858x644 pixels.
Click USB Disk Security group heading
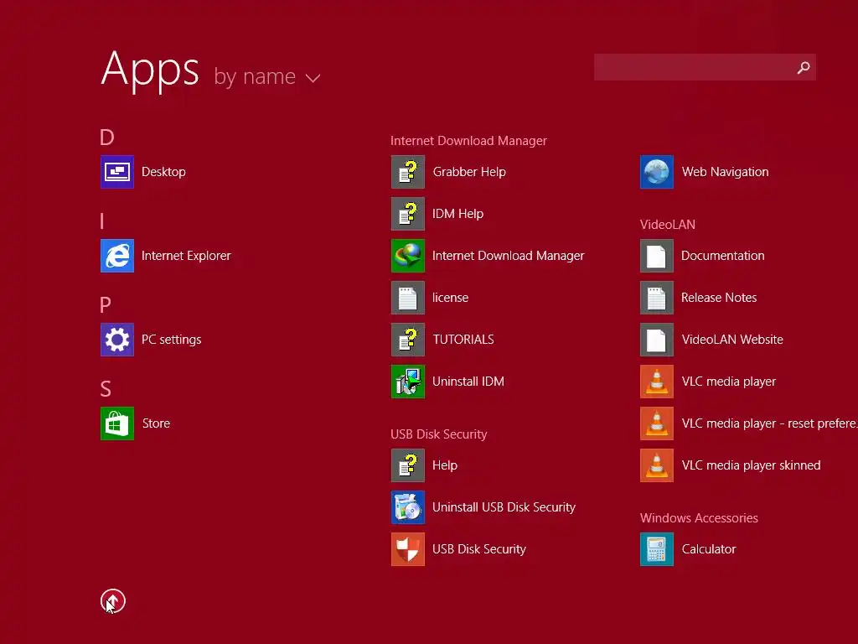coord(439,434)
